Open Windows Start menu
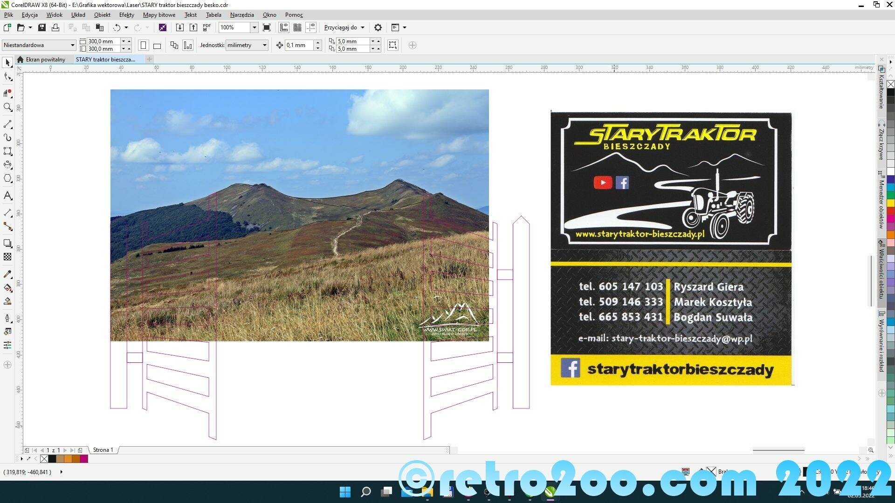The width and height of the screenshot is (895, 503). pyautogui.click(x=345, y=492)
